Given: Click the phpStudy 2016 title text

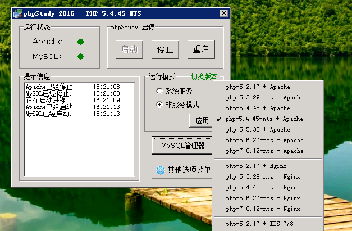Looking at the screenshot, I should coord(49,13).
